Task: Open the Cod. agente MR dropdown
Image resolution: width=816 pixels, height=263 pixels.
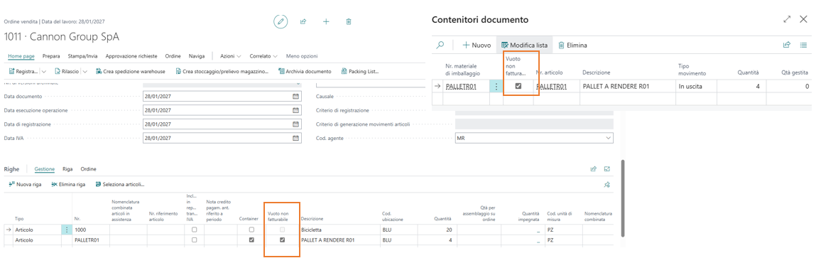Action: click(609, 139)
